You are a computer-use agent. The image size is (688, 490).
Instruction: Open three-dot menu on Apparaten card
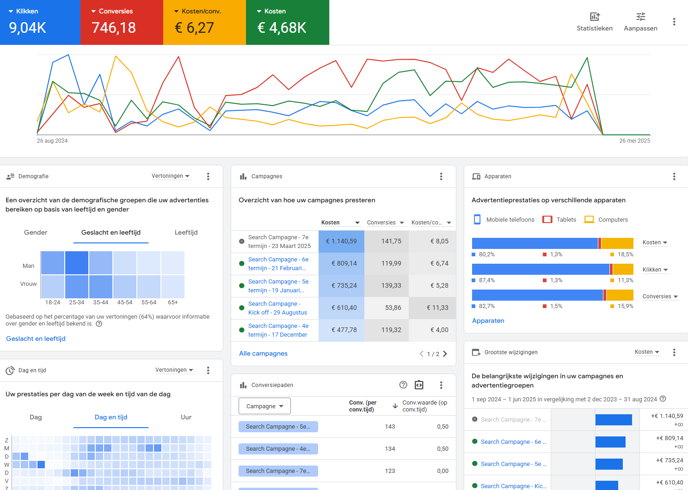(x=674, y=176)
